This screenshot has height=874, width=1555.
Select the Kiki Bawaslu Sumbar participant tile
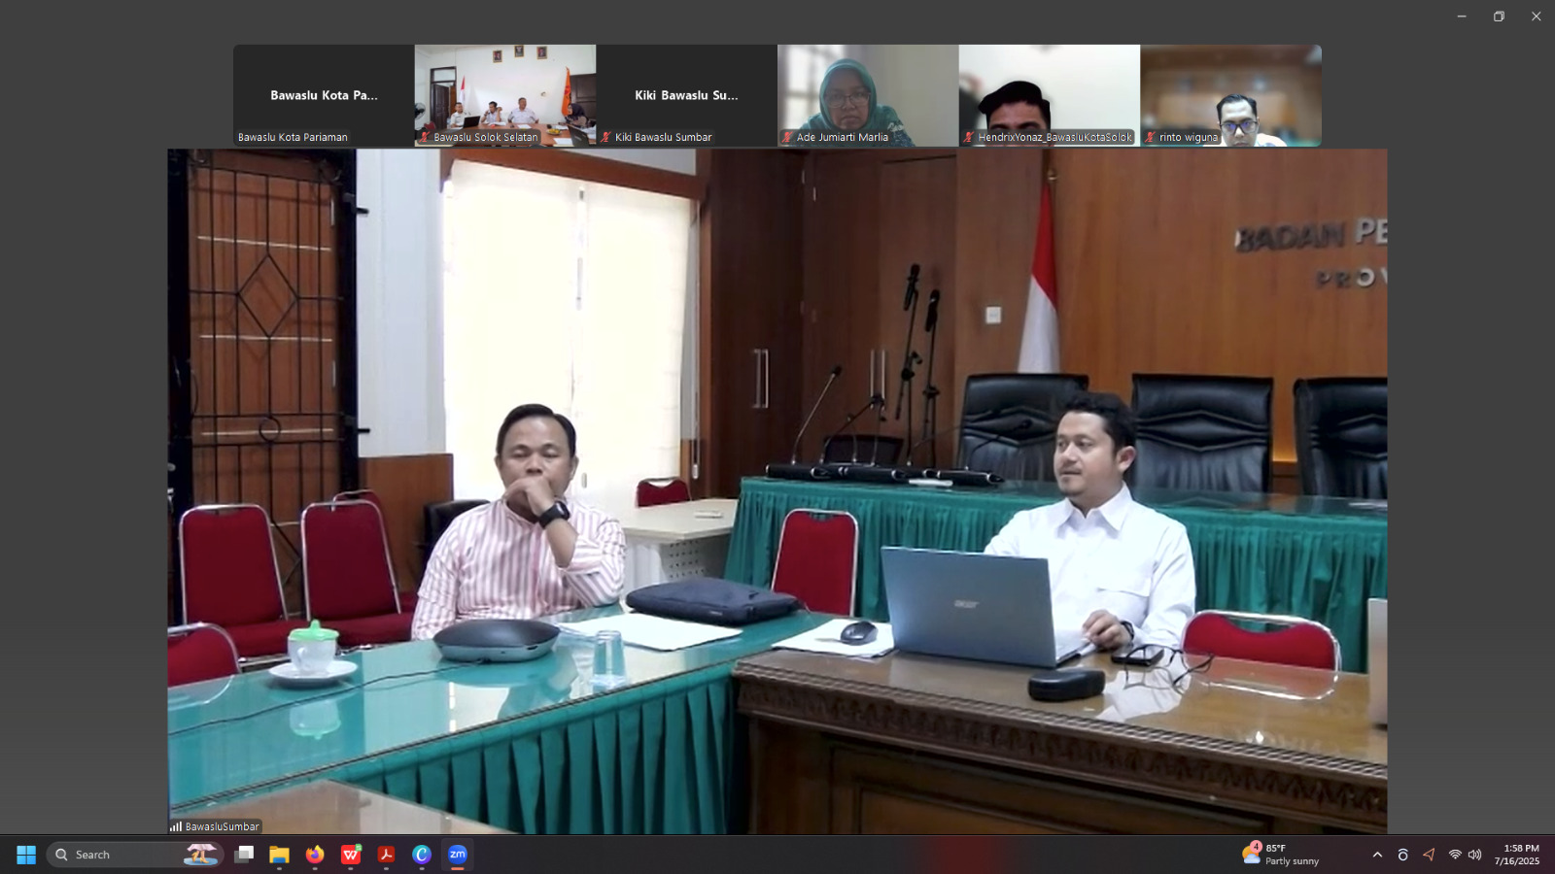click(x=686, y=94)
